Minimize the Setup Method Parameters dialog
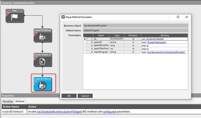 [169, 17]
